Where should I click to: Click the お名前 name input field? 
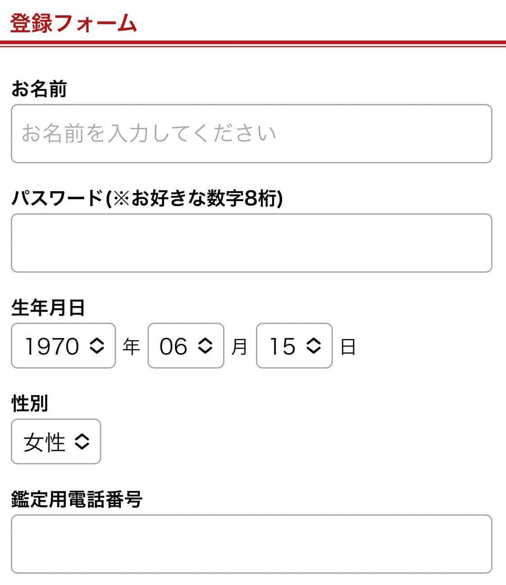tap(251, 134)
